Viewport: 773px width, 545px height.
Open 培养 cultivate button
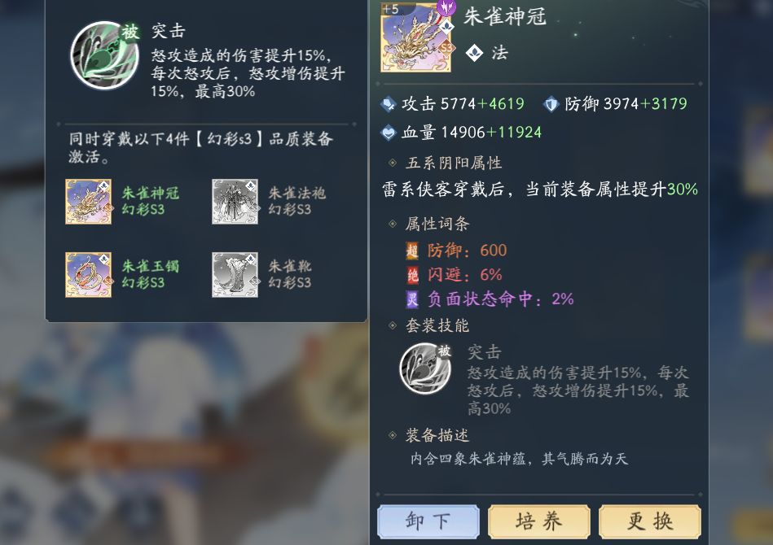coord(539,521)
